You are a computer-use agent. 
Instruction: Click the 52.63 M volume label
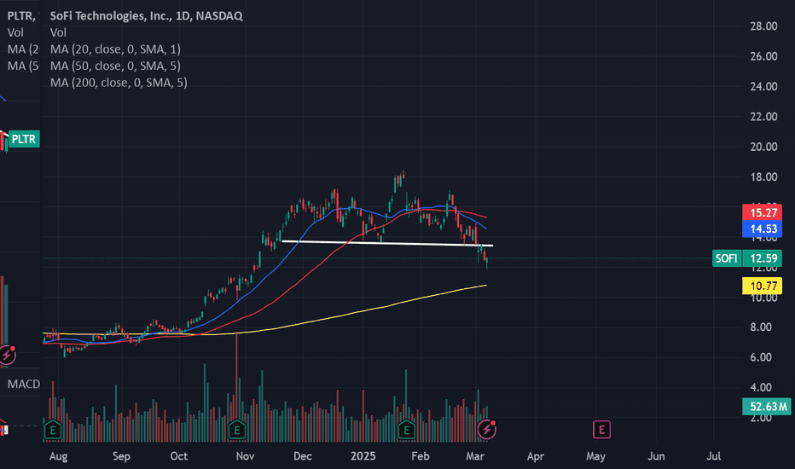767,407
